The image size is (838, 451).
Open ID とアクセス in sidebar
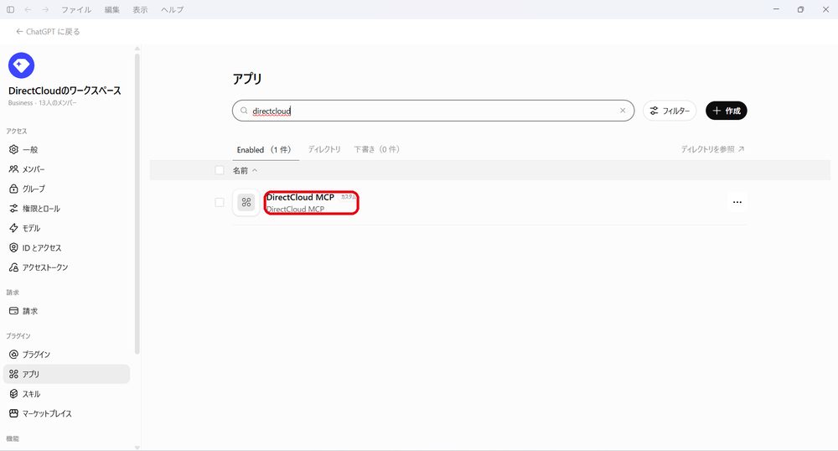click(x=67, y=248)
